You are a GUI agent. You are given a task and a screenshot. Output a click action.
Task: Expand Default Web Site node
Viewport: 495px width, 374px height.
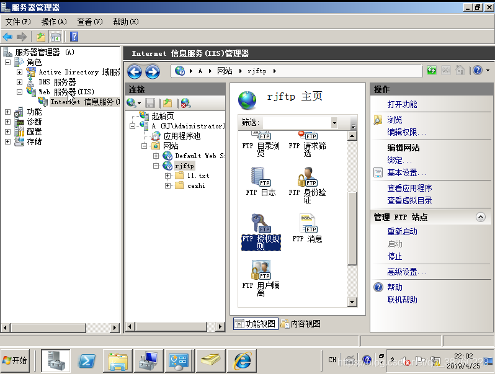pos(156,156)
